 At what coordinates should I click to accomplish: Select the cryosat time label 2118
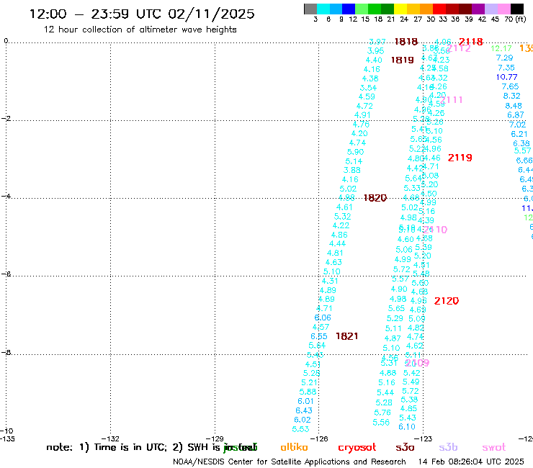pos(471,42)
